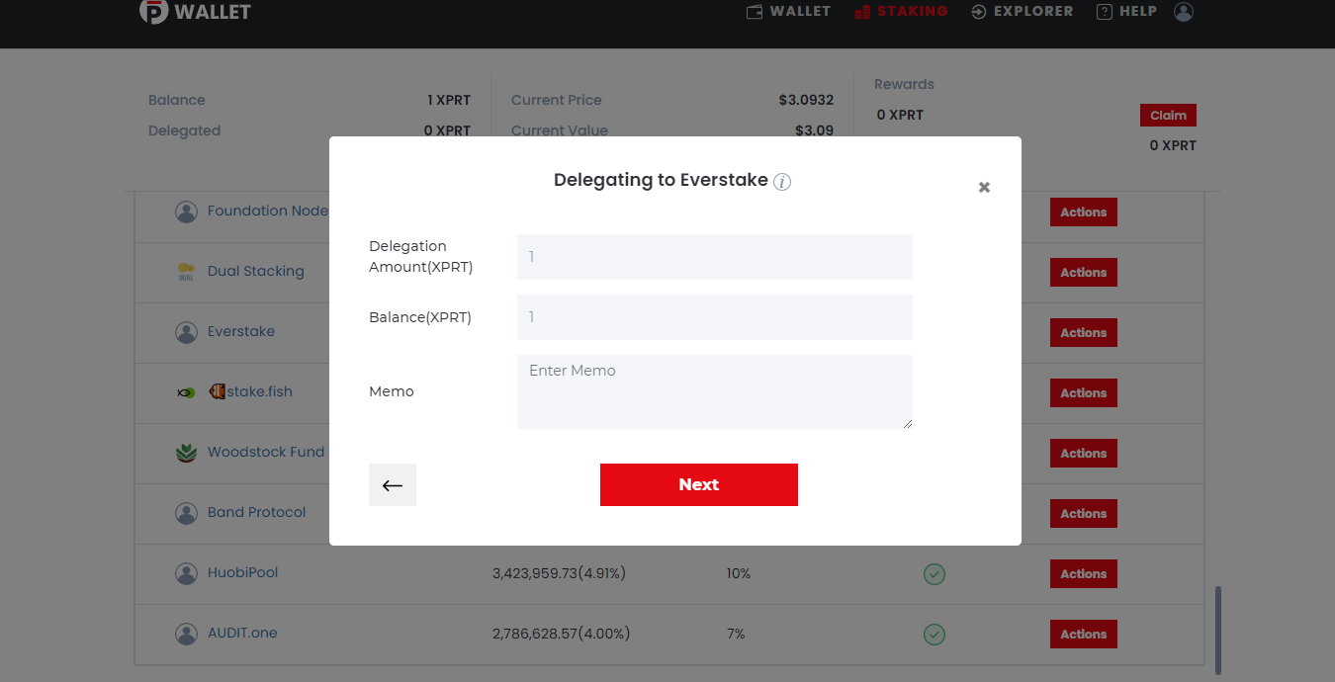Click the Everstake validator avatar icon
1335x682 pixels.
click(186, 332)
